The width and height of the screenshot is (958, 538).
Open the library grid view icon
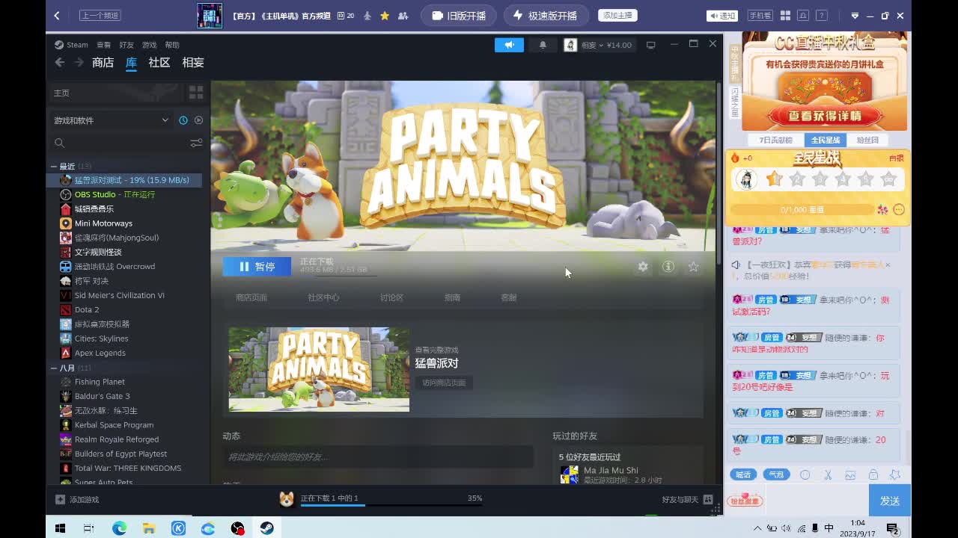(196, 93)
